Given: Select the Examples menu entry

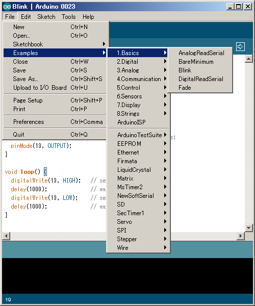Looking at the screenshot, I should (x=55, y=53).
